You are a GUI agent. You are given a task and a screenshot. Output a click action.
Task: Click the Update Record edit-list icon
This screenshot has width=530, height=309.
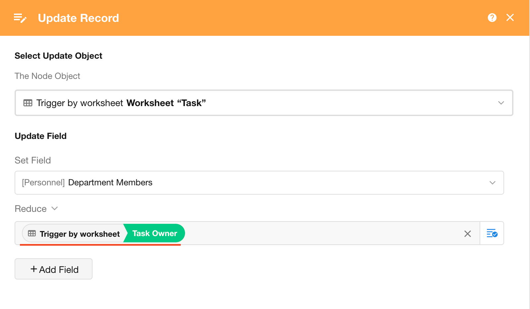point(20,18)
